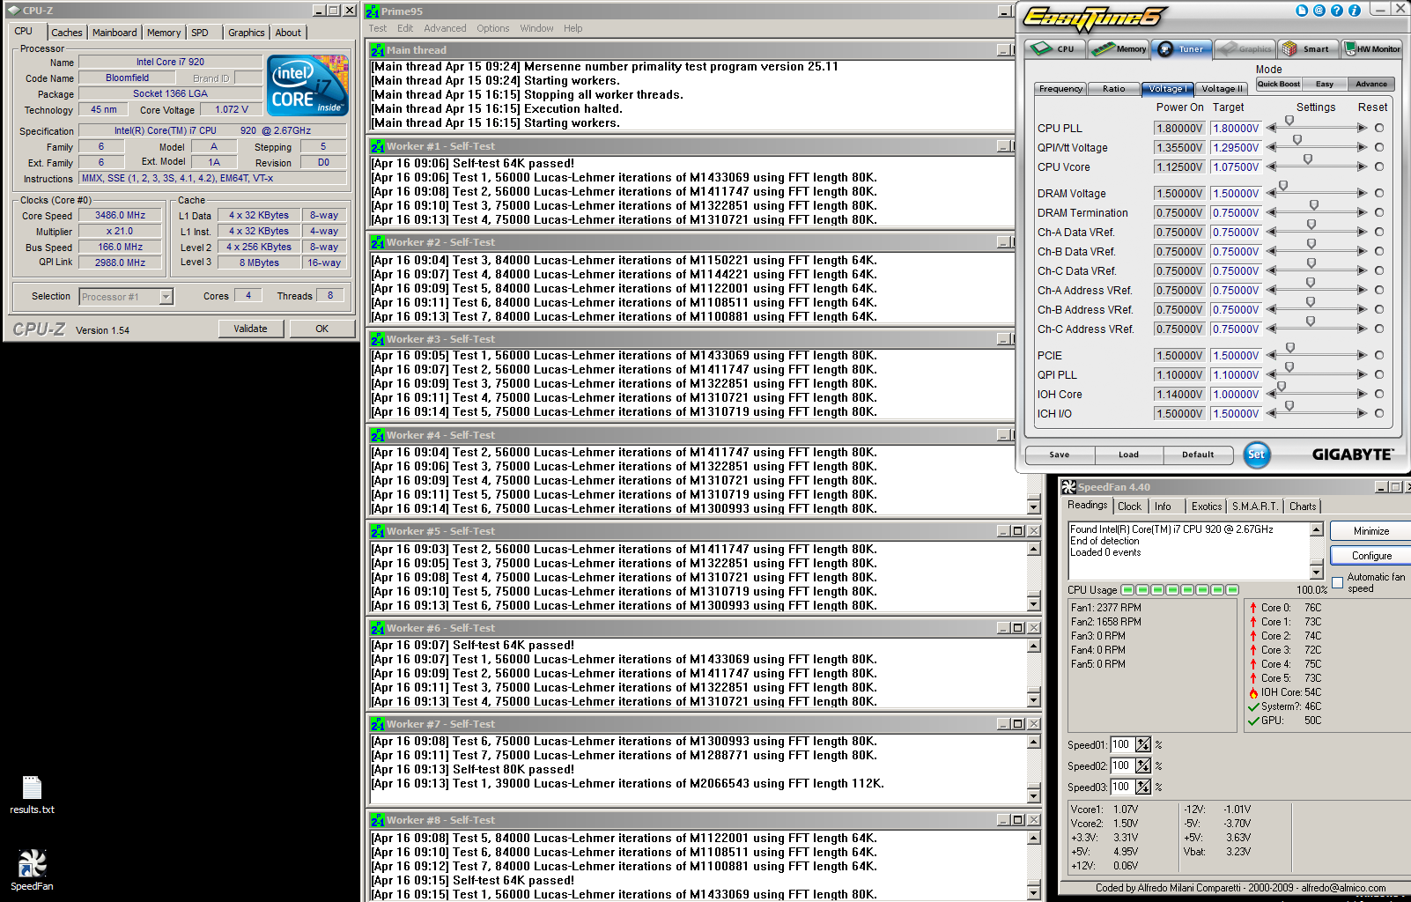The height and width of the screenshot is (902, 1411).
Task: Open the Window menu in Prime95
Action: 536,28
